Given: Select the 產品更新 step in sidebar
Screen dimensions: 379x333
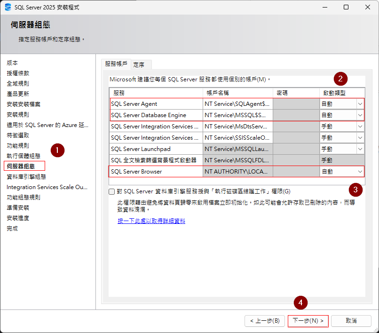Looking at the screenshot, I should click(18, 94).
